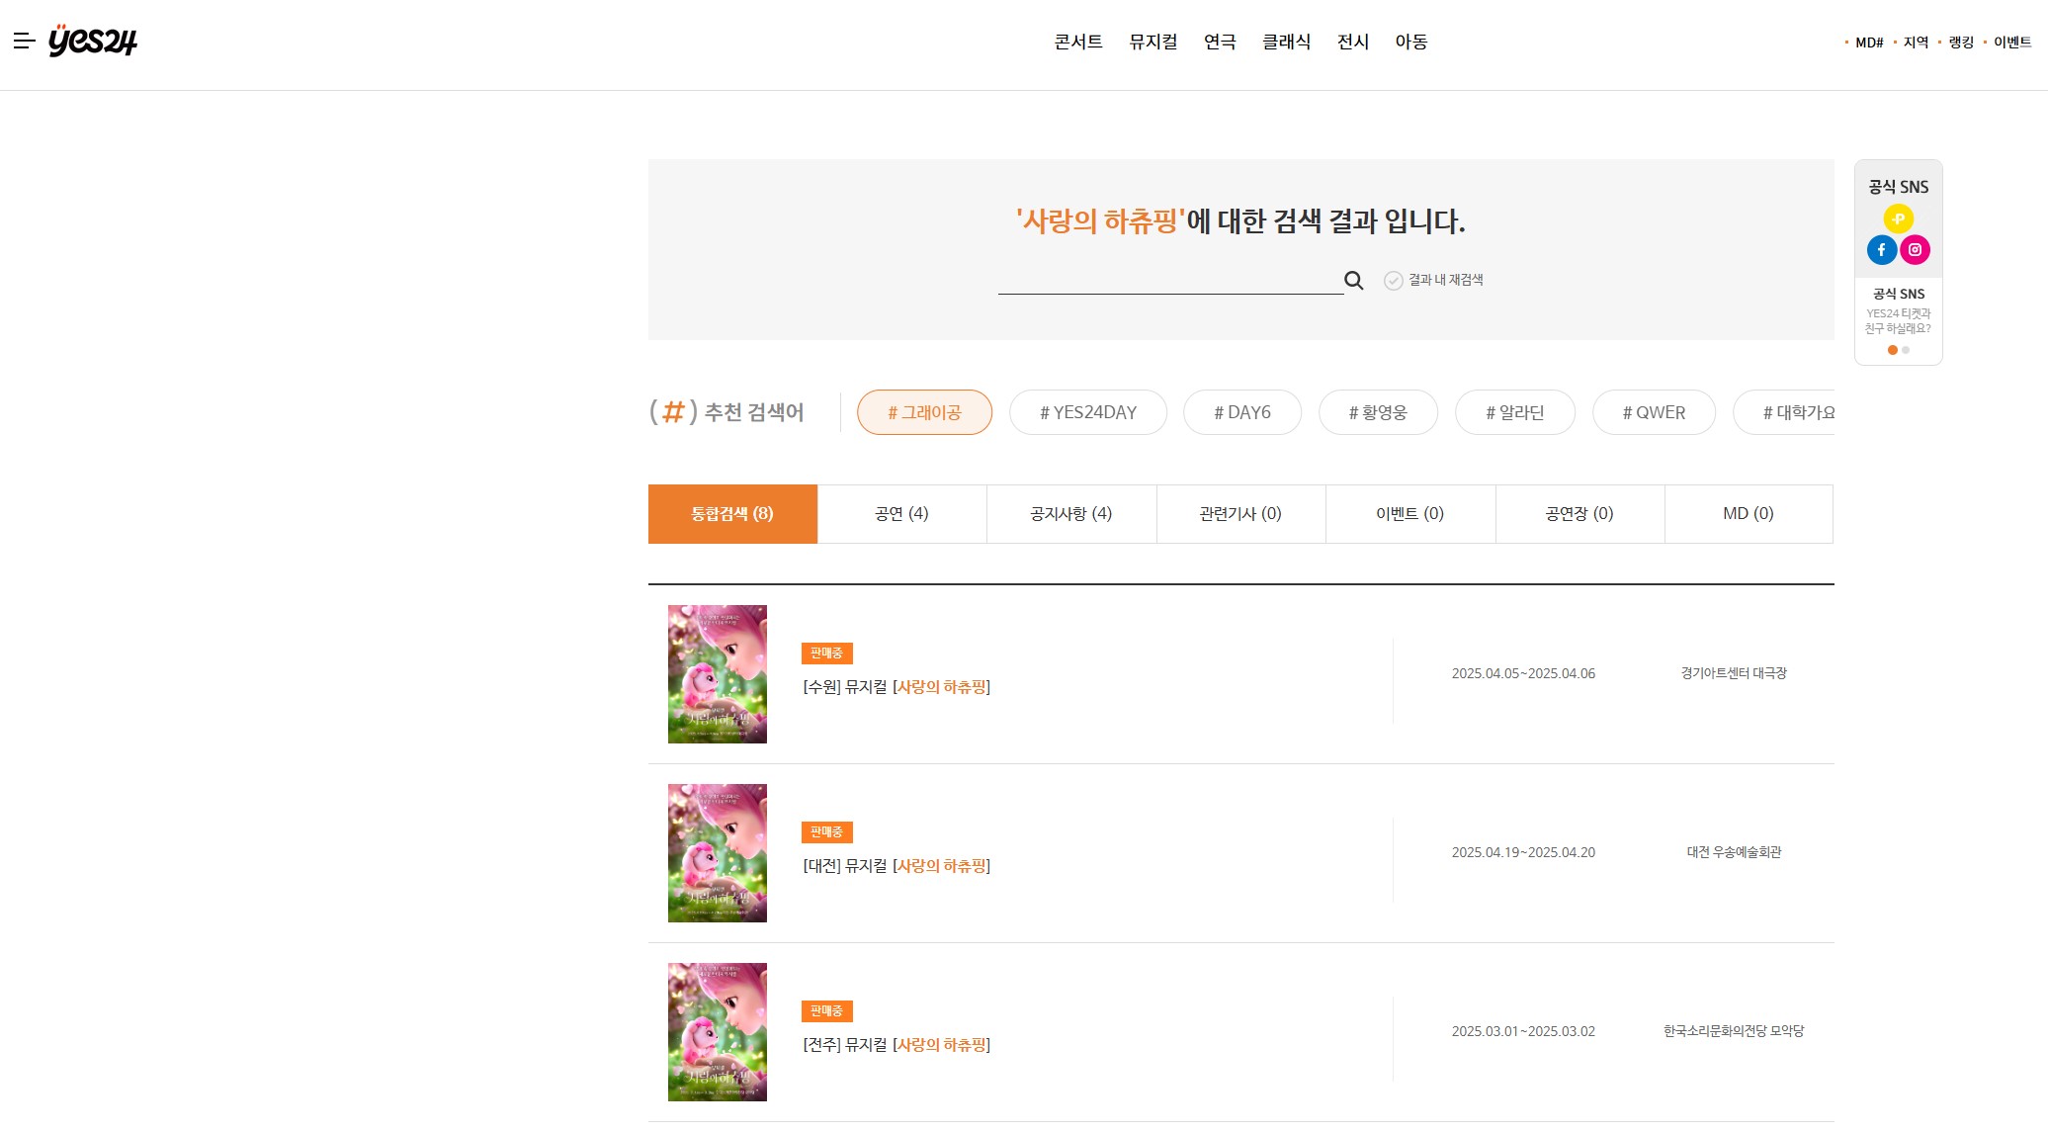The image size is (2048, 1133).
Task: Switch to the 공지사항 (4) tab
Action: (x=1070, y=514)
